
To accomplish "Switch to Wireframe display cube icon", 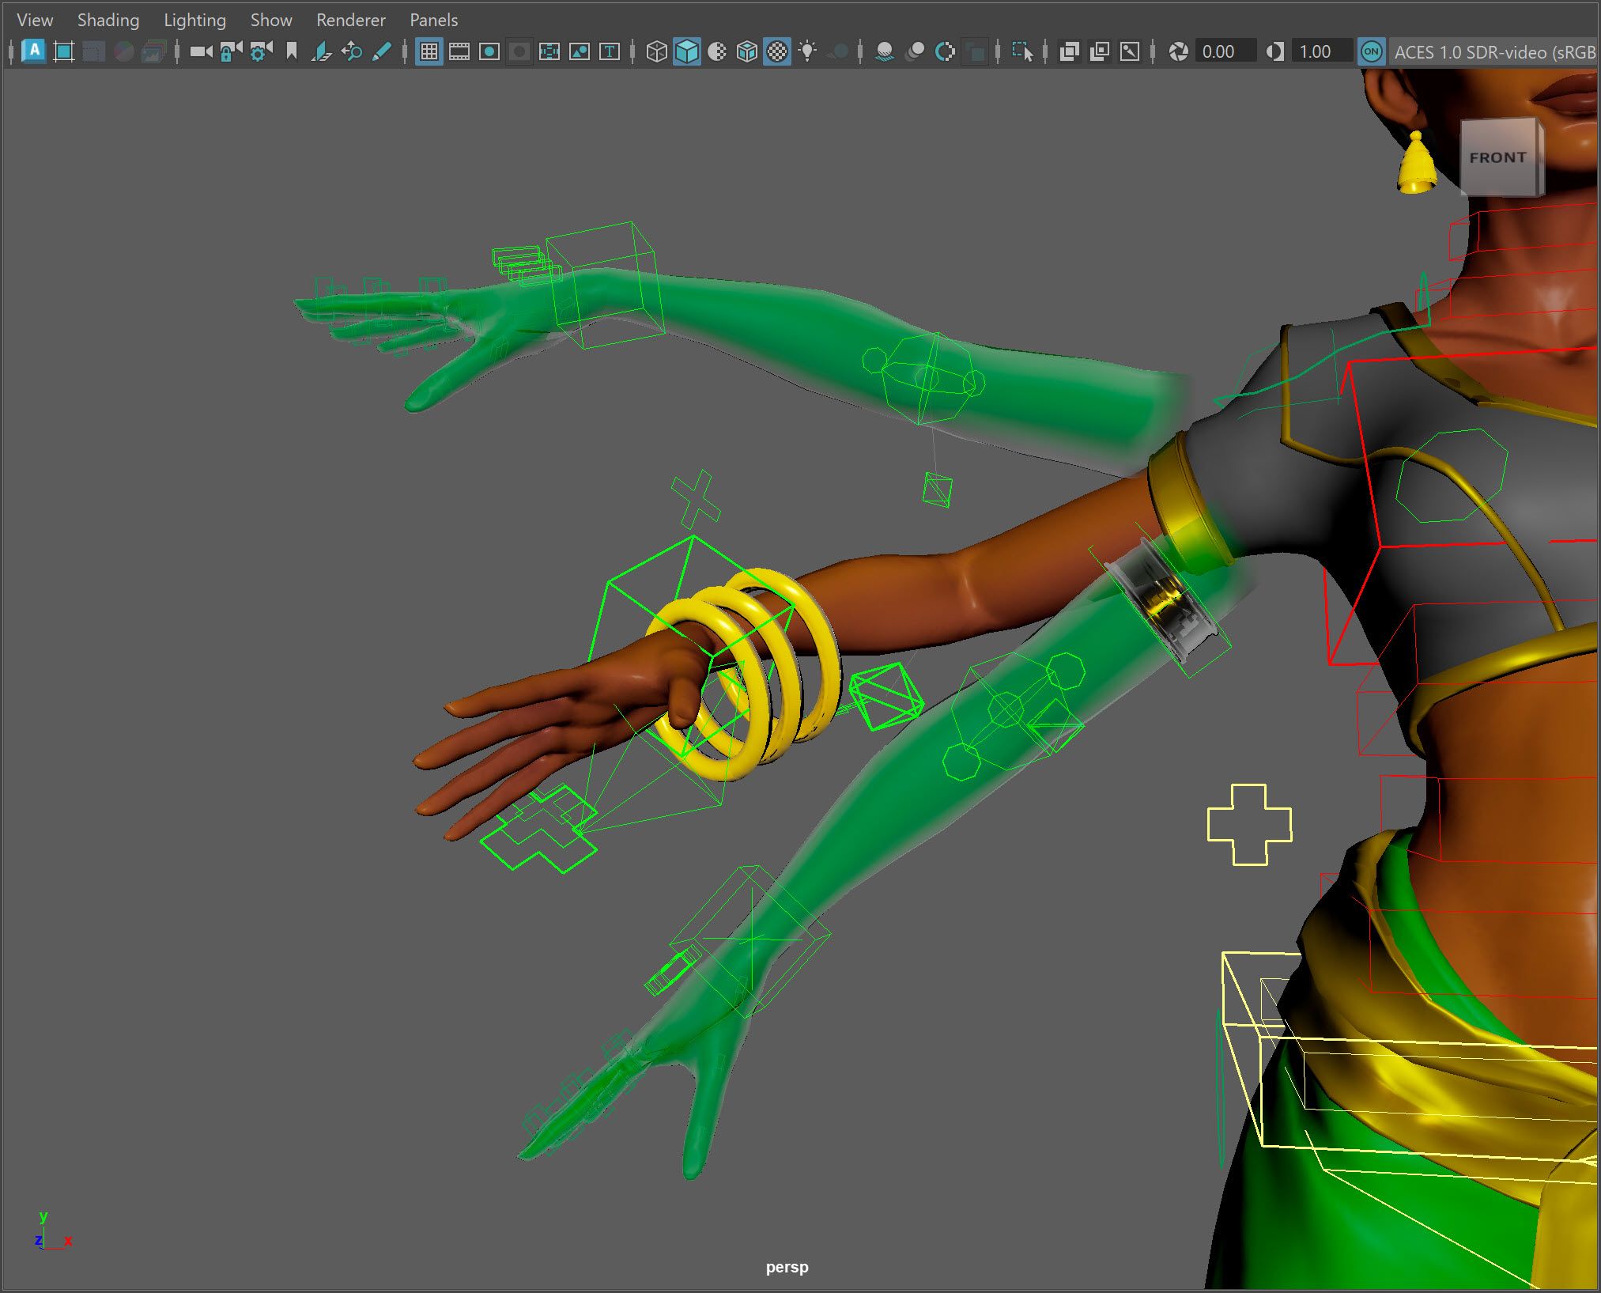I will click(x=656, y=52).
